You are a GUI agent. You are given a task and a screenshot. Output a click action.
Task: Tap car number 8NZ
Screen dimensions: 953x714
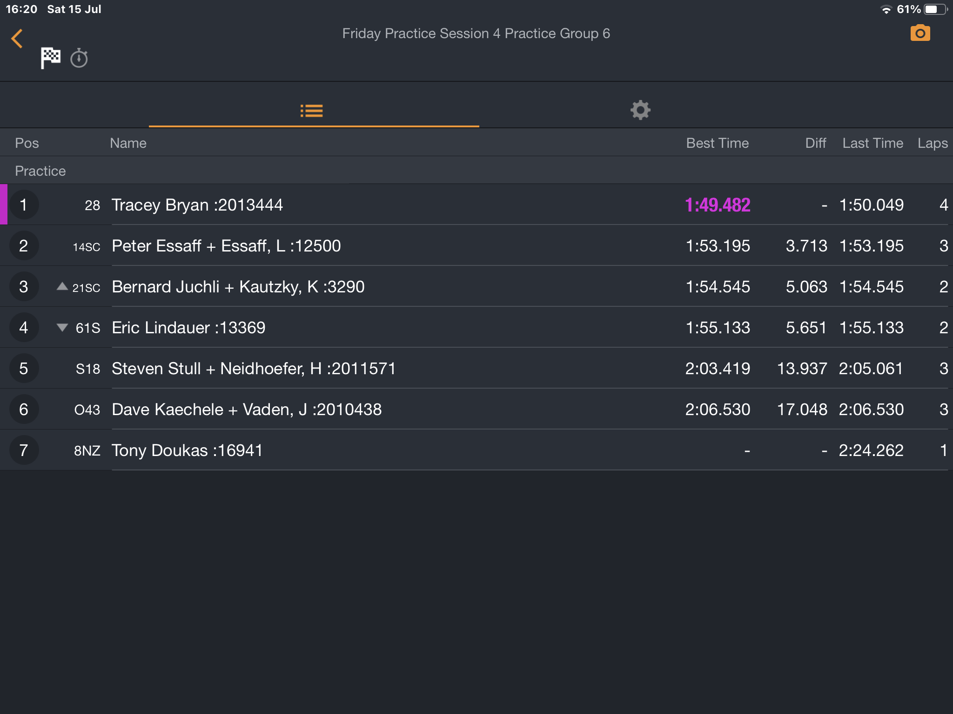(x=87, y=451)
